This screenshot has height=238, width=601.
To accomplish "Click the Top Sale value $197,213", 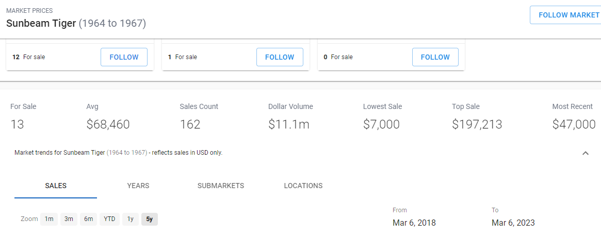I will (x=477, y=124).
